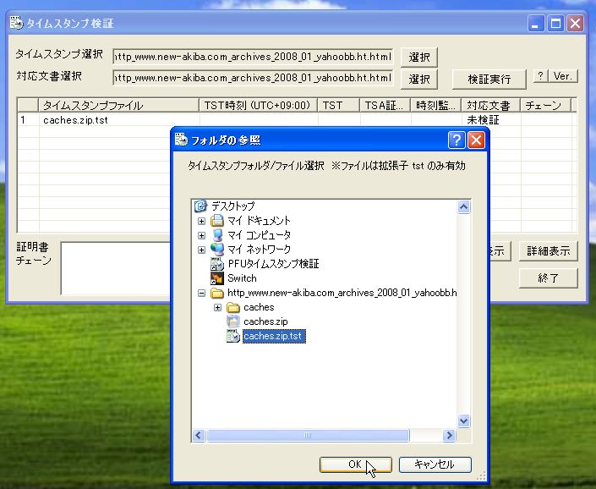Click 選択 next to 対応文書選択

point(418,79)
